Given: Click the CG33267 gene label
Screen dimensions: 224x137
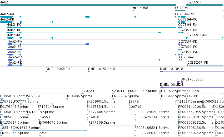Looking at the screenshot, I should pyautogui.click(x=194, y=2).
